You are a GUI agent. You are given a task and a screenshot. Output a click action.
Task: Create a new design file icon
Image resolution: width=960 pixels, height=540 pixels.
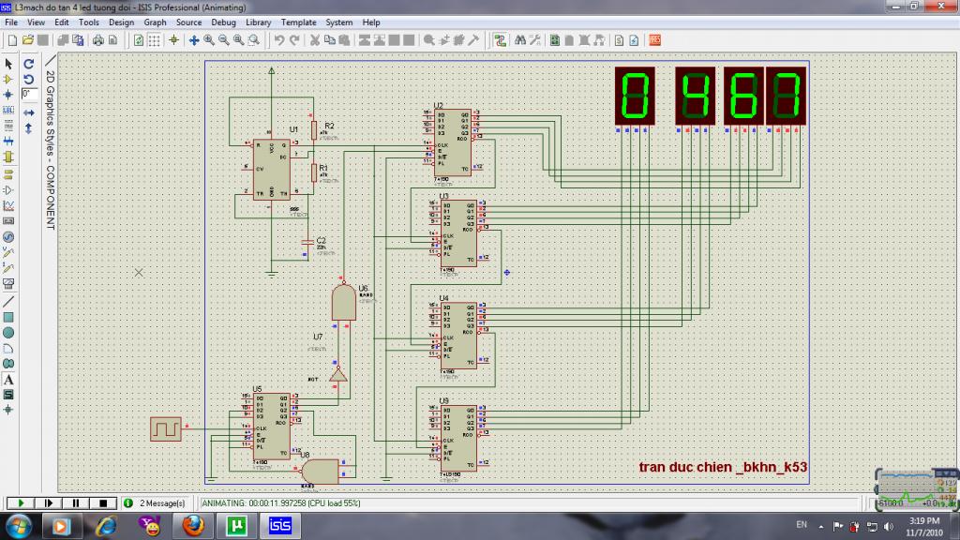[12, 40]
